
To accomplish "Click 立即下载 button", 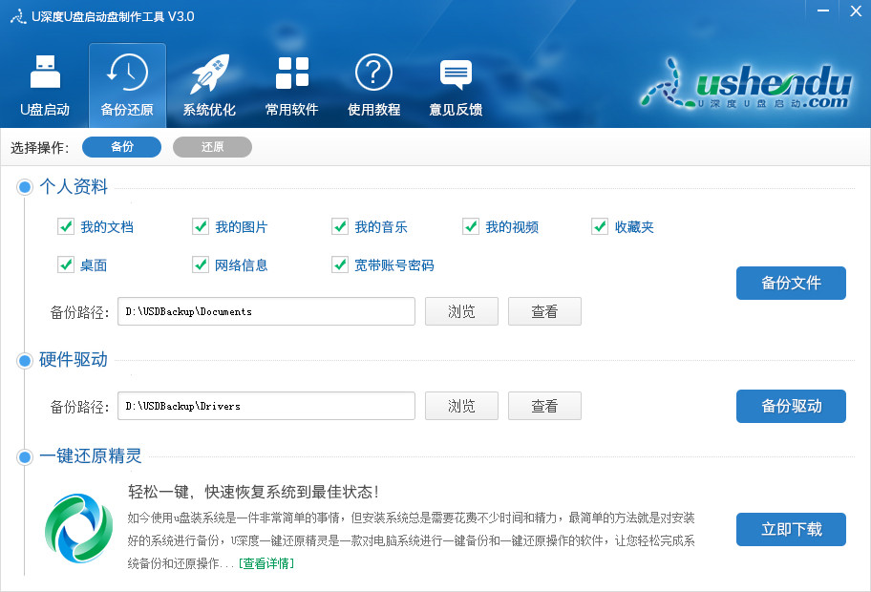I will pyautogui.click(x=791, y=530).
